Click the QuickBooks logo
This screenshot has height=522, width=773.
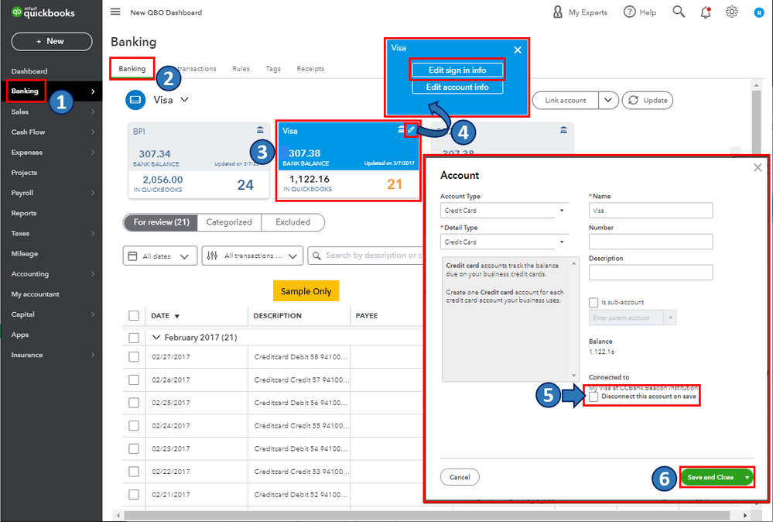pos(43,12)
